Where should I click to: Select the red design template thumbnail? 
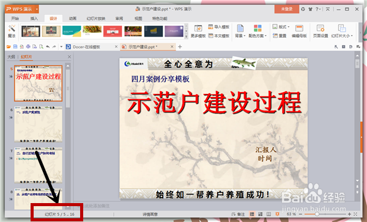point(113,31)
